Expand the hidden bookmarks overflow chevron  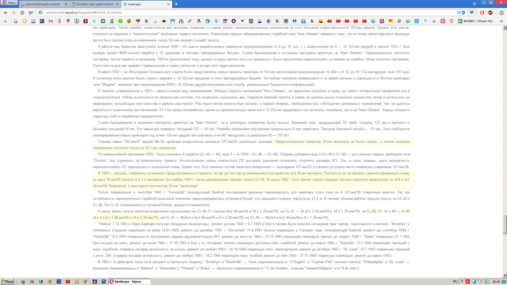[501, 21]
